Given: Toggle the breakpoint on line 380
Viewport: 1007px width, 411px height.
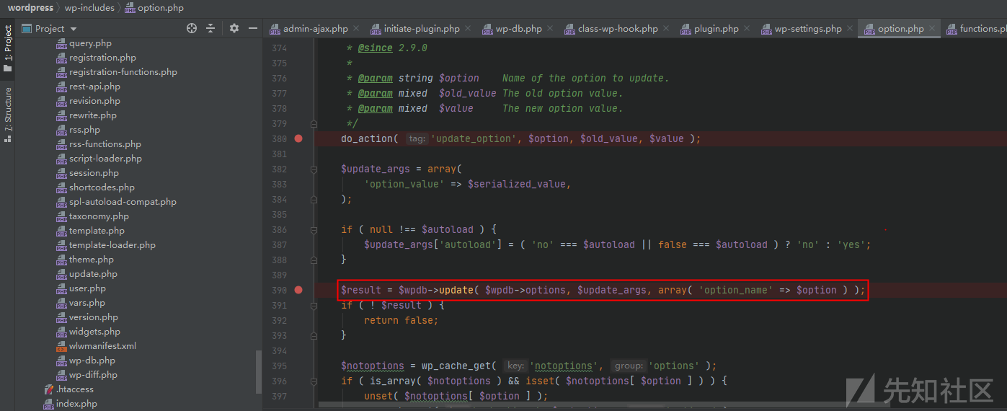Looking at the screenshot, I should coord(298,138).
